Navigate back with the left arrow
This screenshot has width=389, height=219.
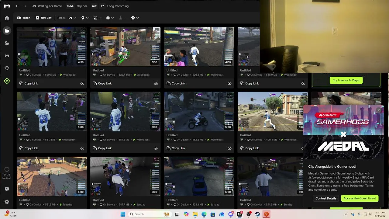pyautogui.click(x=17, y=6)
